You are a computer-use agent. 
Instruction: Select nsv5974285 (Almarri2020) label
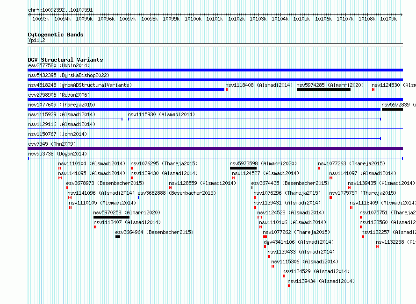pyautogui.click(x=330, y=85)
